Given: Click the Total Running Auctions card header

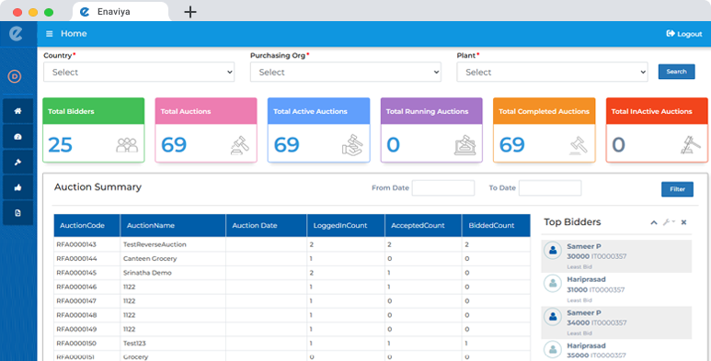Looking at the screenshot, I should (x=431, y=111).
